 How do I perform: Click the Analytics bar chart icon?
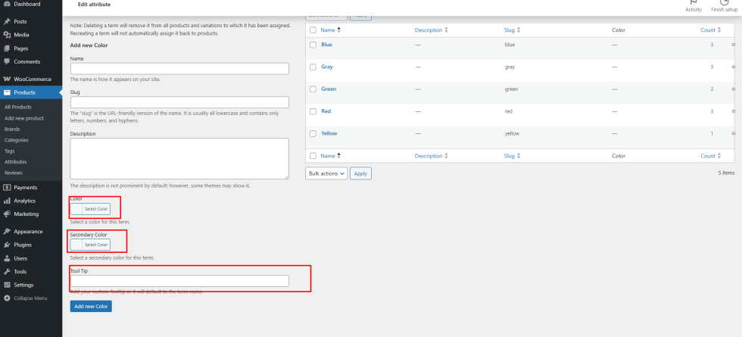(7, 201)
